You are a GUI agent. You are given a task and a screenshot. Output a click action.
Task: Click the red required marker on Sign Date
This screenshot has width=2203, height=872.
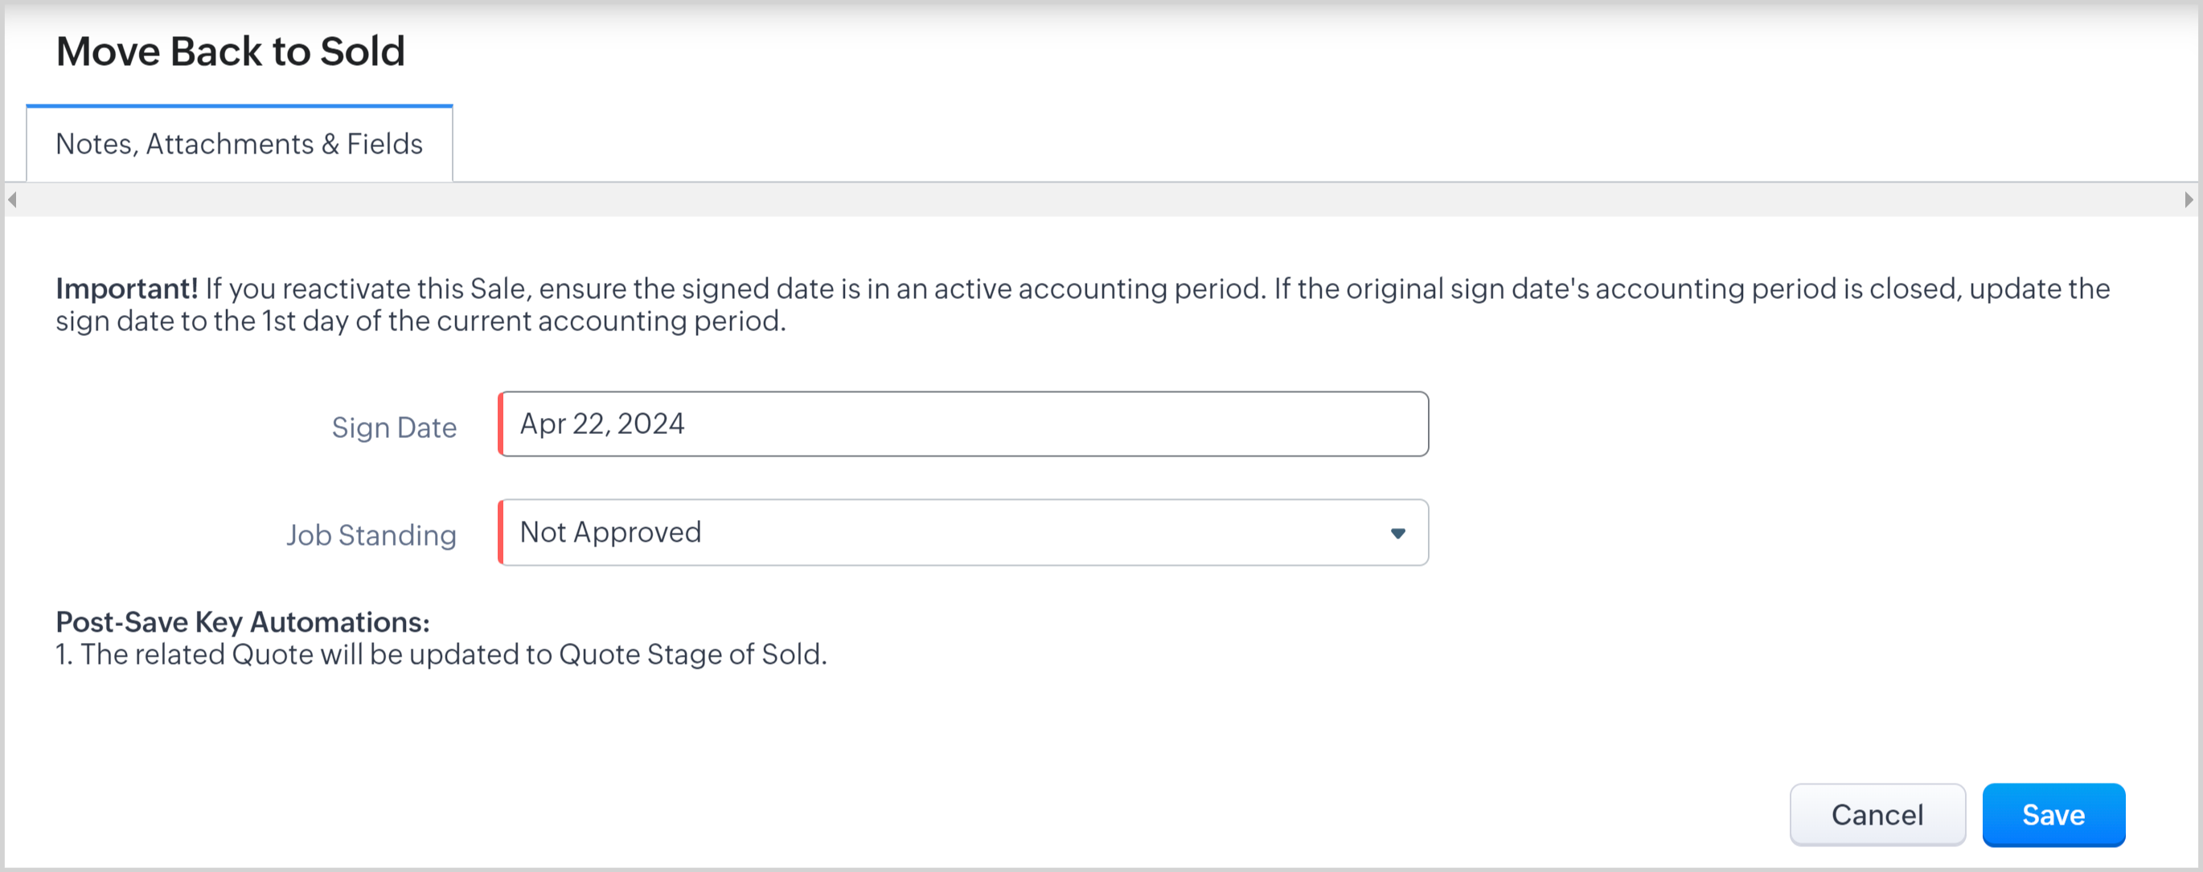(x=501, y=424)
